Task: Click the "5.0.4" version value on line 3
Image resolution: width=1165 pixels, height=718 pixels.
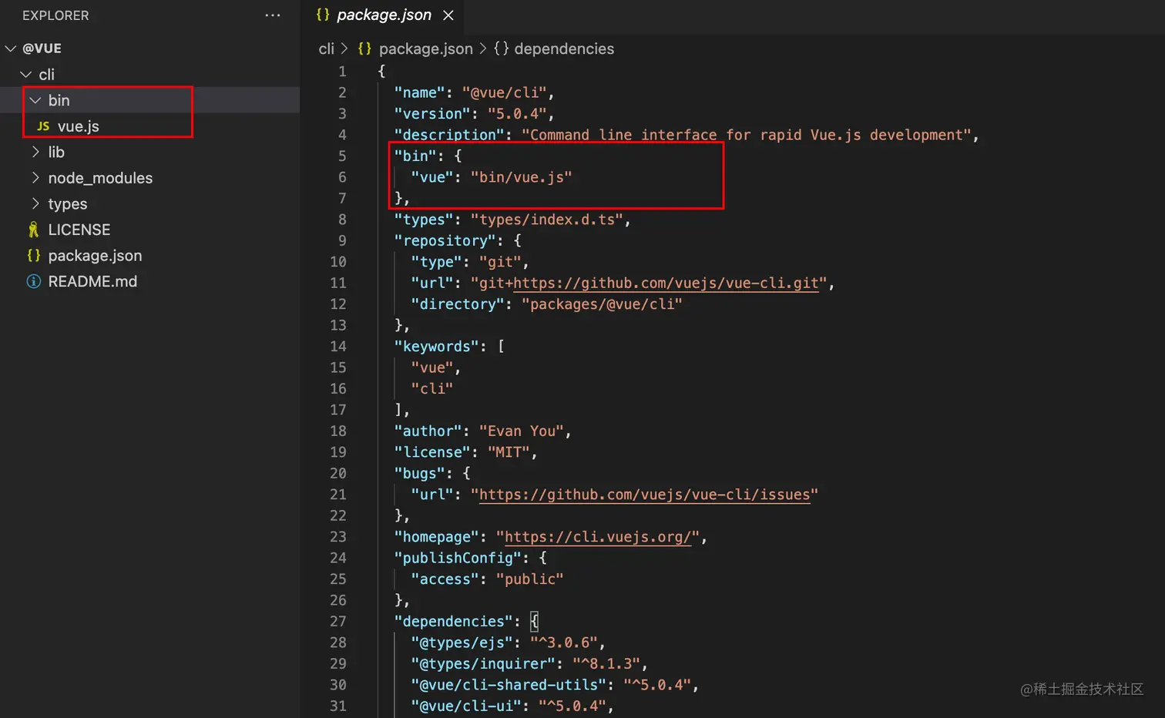Action: pyautogui.click(x=517, y=114)
